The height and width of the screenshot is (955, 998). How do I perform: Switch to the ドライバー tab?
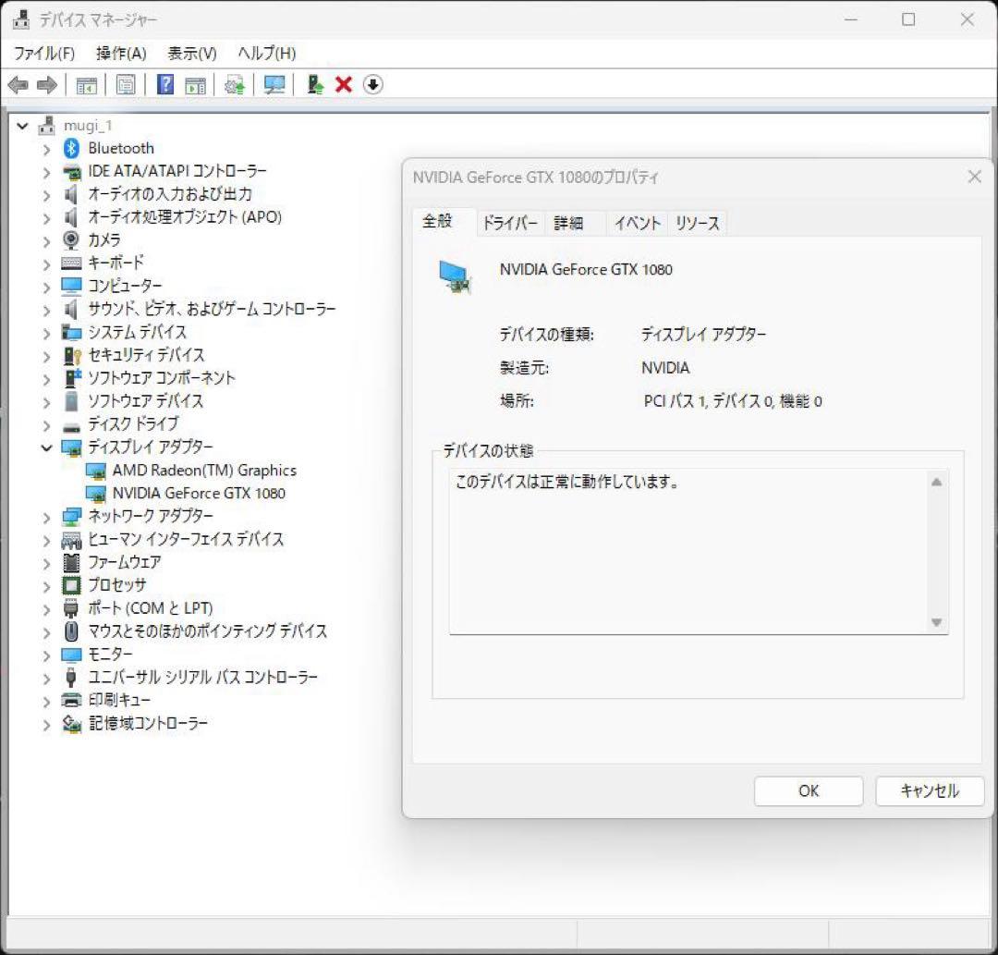tap(510, 222)
